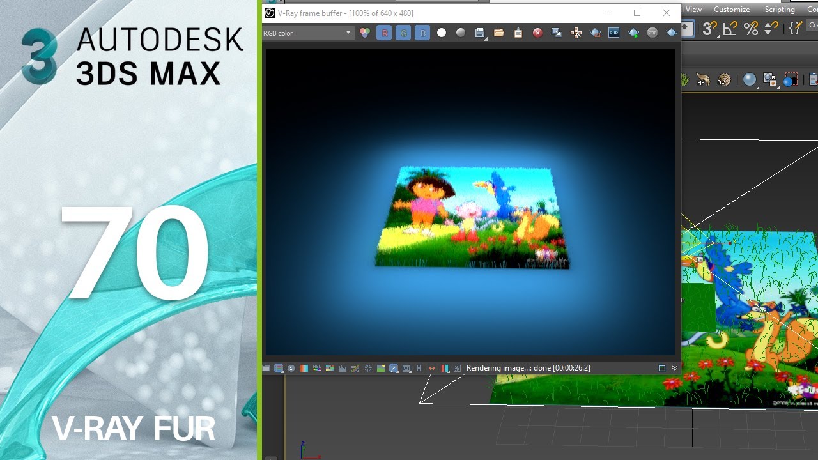The height and width of the screenshot is (460, 818).
Task: Toggle monochromatic mode gray sphere
Action: tap(461, 33)
